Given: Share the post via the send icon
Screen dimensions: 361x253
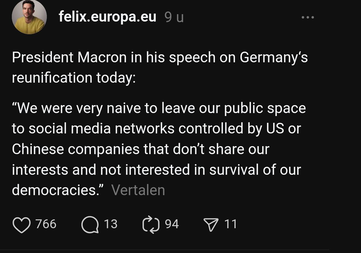Looking at the screenshot, I should point(211,224).
